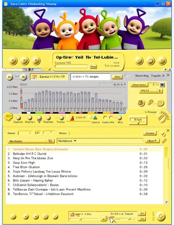174x225 pixels.
Task: Toggle the Sharte round knob
Action: click(30, 118)
